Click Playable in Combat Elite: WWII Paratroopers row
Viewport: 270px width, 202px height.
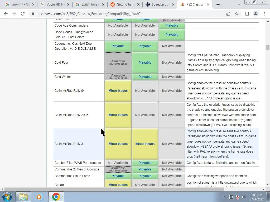tap(145, 163)
